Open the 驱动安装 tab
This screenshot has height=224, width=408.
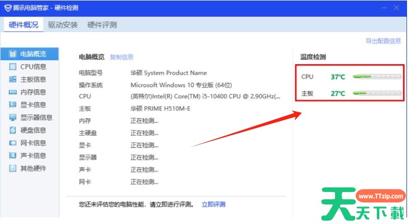pos(63,25)
